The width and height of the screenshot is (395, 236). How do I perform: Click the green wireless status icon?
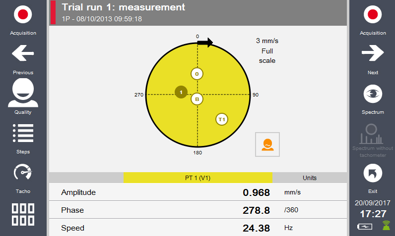(x=386, y=226)
